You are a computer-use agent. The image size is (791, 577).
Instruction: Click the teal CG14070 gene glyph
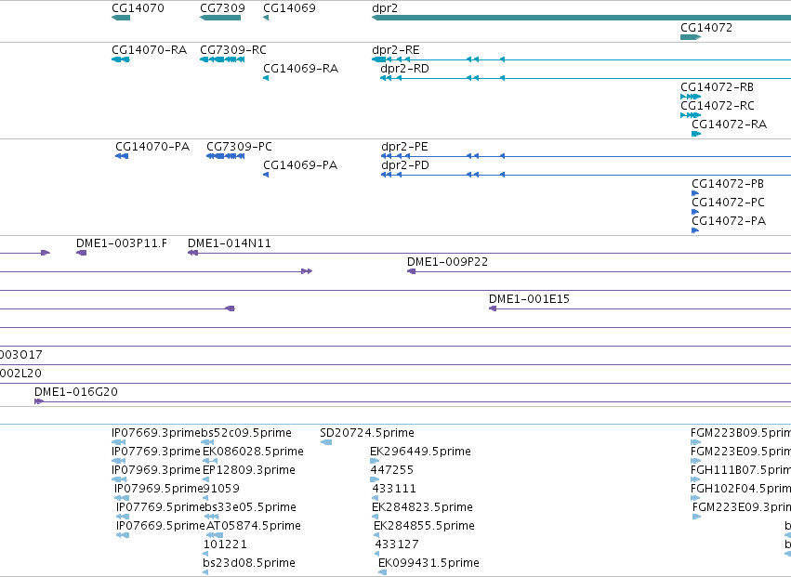click(121, 18)
